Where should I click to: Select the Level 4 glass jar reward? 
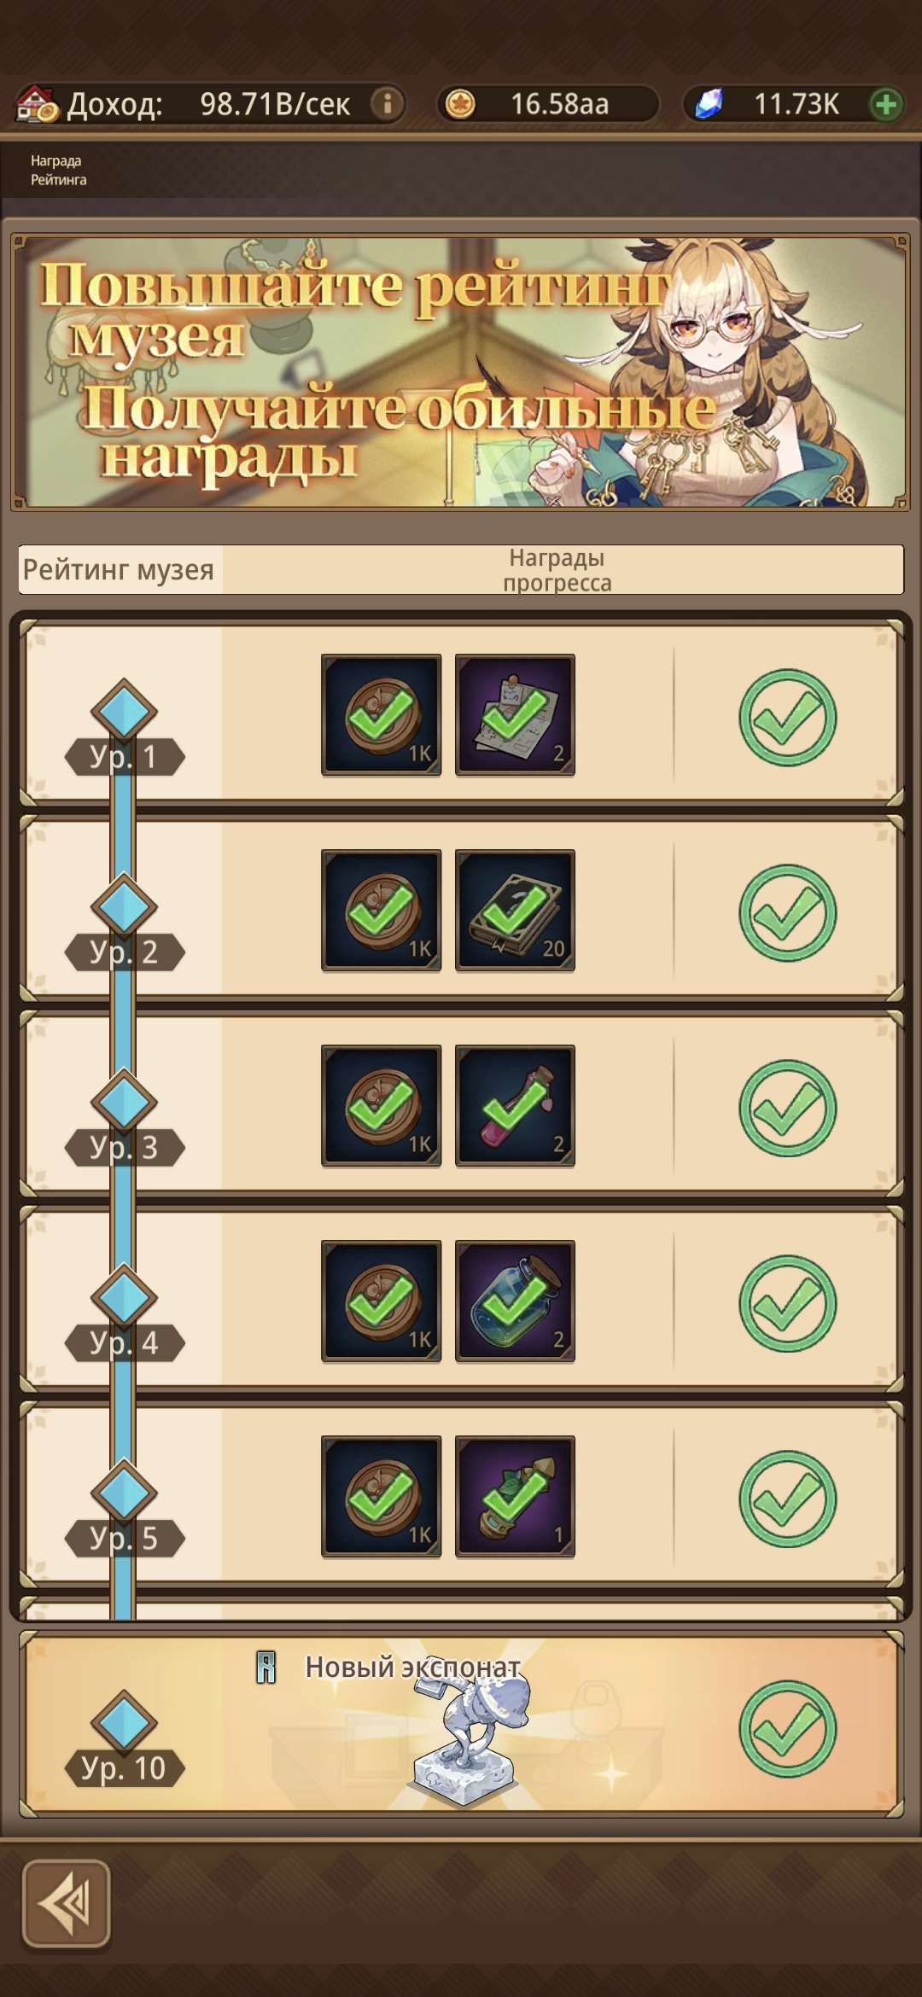coord(515,1301)
